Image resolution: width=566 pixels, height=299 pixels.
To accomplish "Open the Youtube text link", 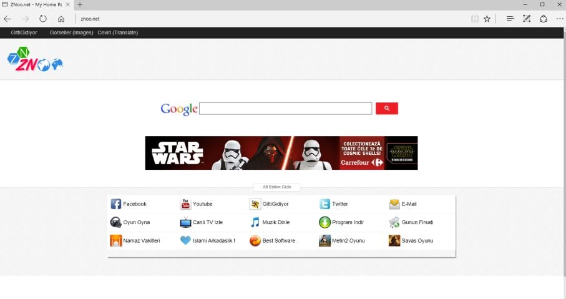I will click(203, 204).
